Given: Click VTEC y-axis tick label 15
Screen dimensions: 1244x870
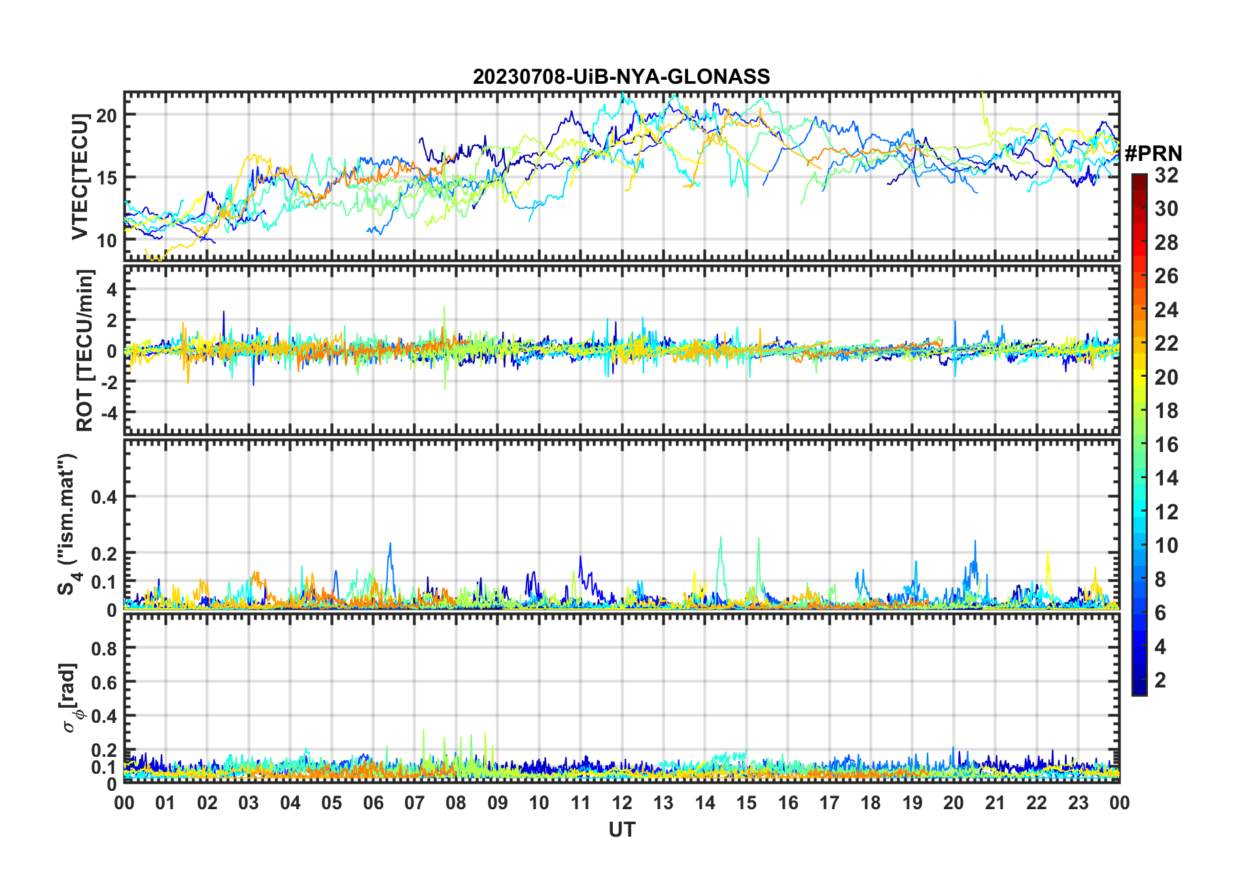Looking at the screenshot, I should pyautogui.click(x=107, y=178).
